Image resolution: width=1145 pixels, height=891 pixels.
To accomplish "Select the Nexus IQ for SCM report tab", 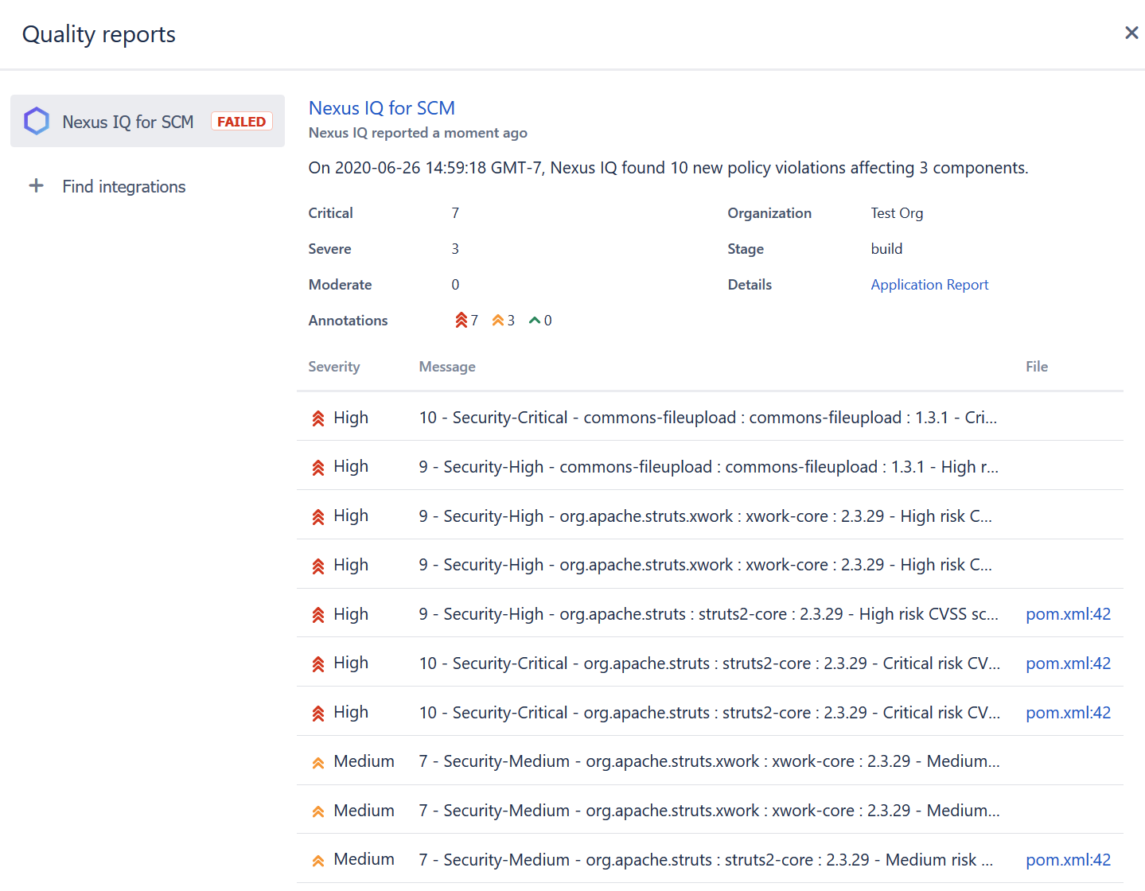I will (x=147, y=121).
